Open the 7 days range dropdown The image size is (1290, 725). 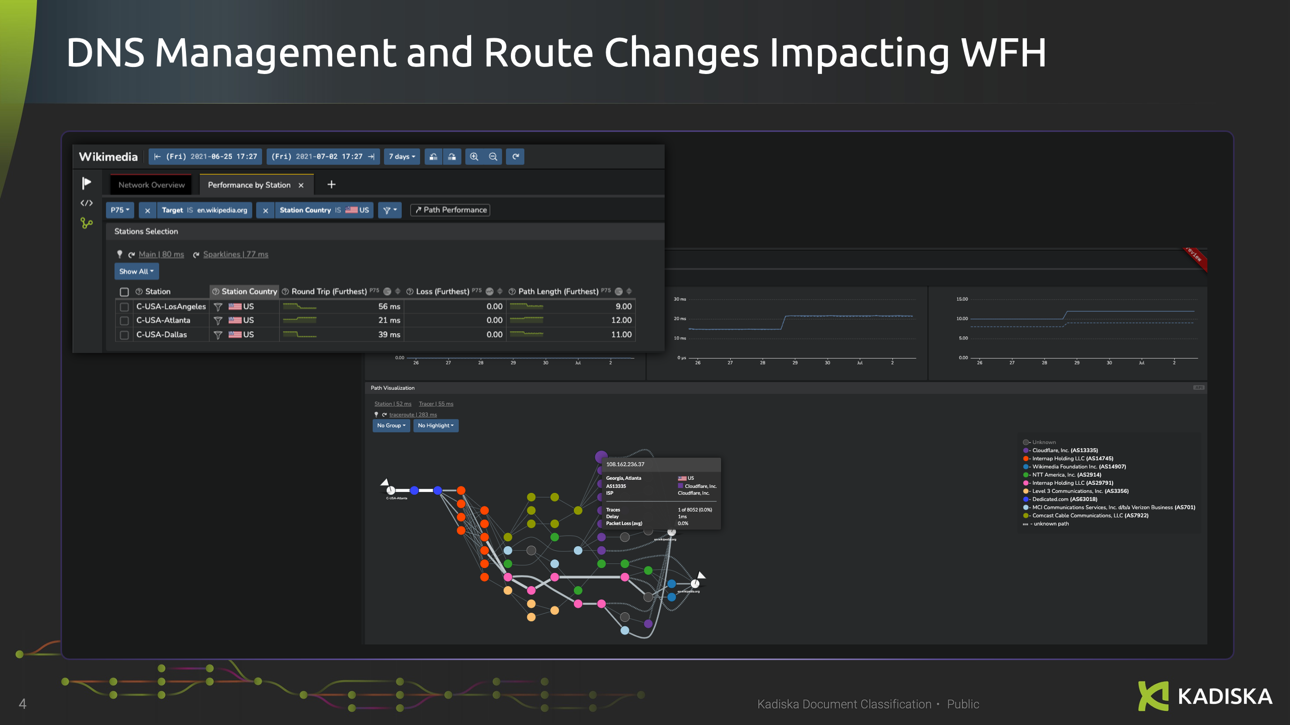click(x=402, y=157)
